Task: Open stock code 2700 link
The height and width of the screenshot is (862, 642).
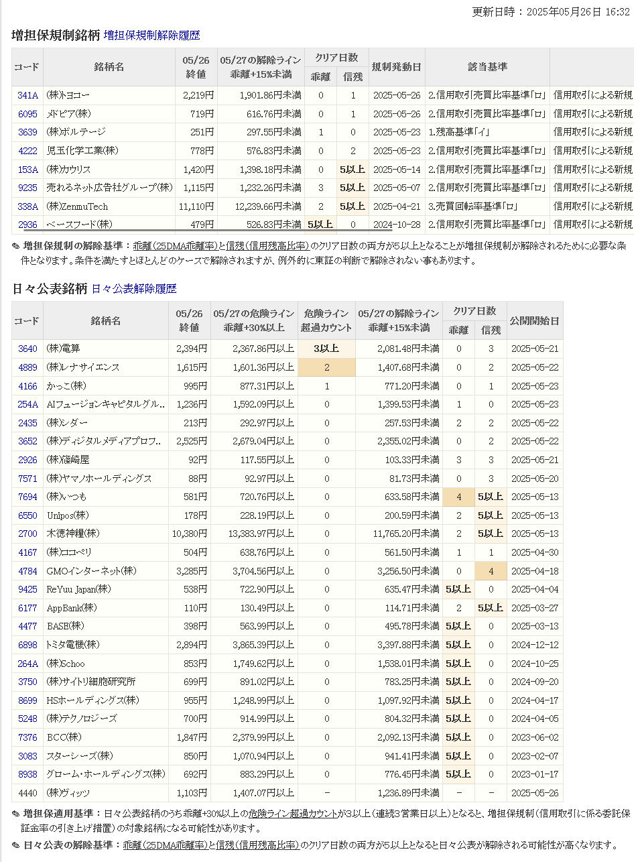Action: tap(27, 534)
